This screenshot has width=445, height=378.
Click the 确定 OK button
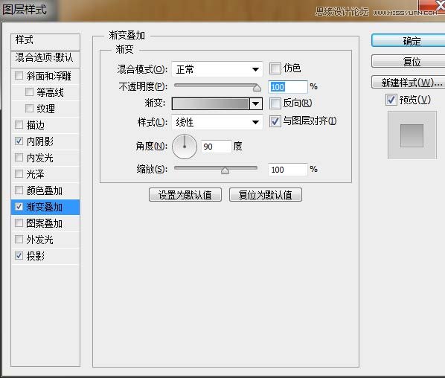pyautogui.click(x=409, y=41)
